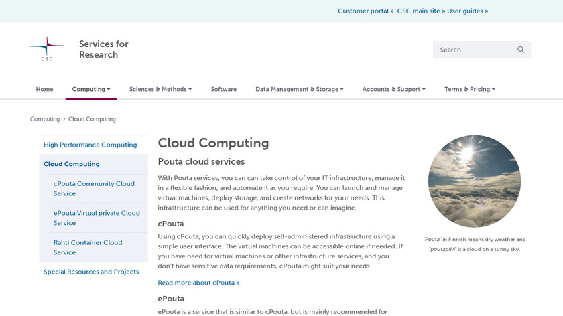Click the Pouta photo caption text
This screenshot has height=316, width=563.
[x=475, y=244]
